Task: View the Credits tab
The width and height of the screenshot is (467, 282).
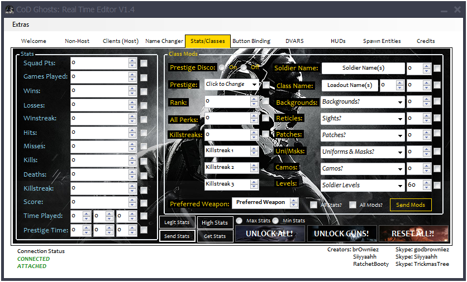Action: [426, 41]
